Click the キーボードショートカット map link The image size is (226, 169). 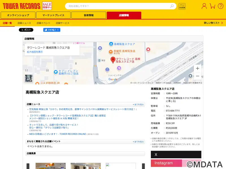tap(142, 83)
